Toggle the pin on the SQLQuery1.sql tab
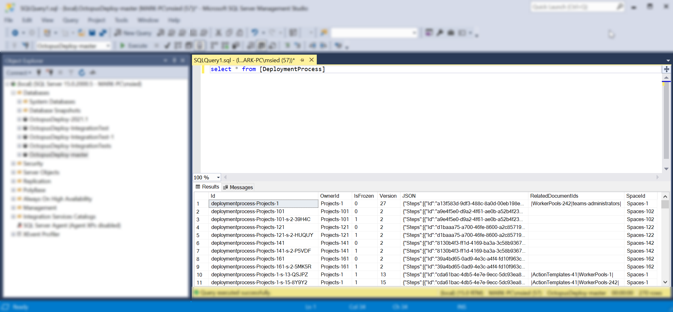The width and height of the screenshot is (673, 312). coord(302,60)
